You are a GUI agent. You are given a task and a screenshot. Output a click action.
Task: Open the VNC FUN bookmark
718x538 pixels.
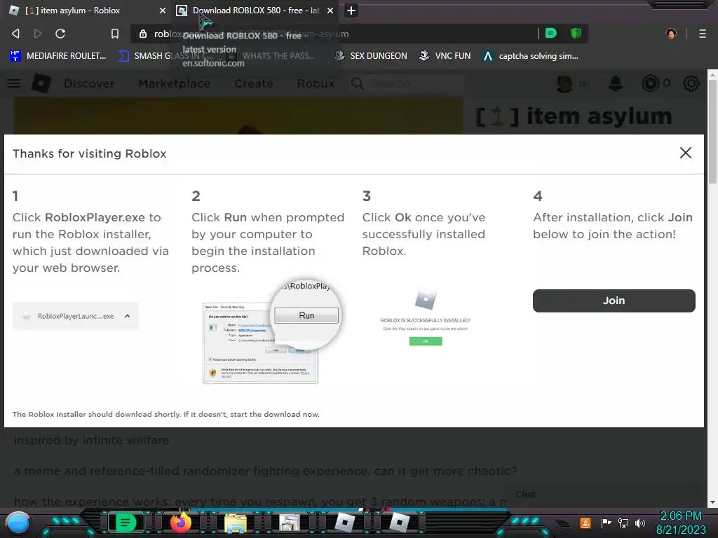[445, 56]
